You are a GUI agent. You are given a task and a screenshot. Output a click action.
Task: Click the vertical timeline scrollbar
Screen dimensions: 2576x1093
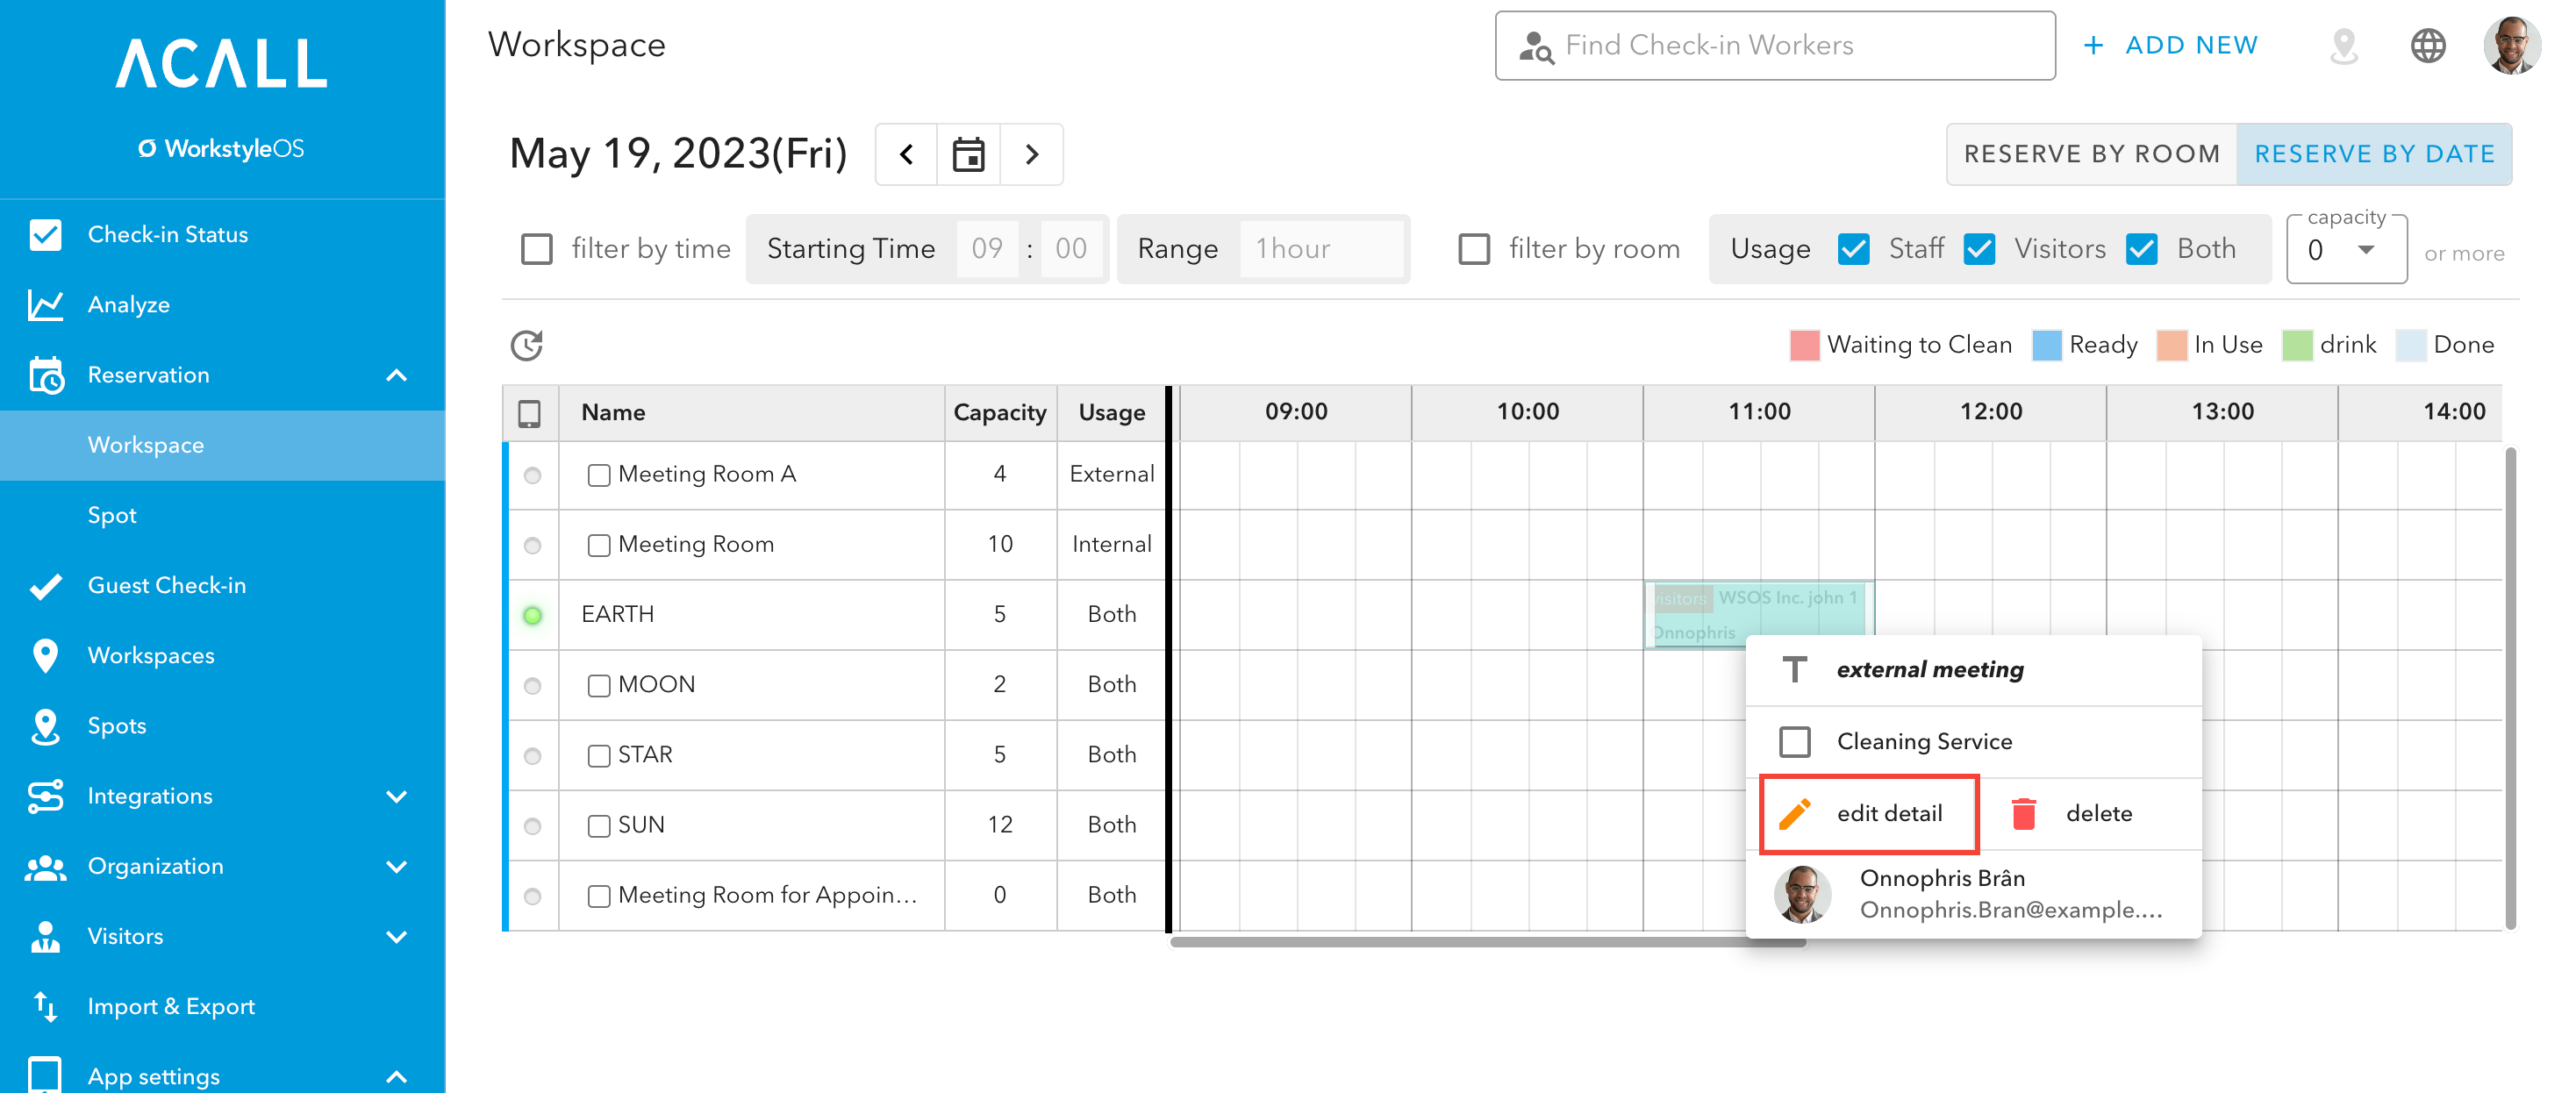point(2510,689)
